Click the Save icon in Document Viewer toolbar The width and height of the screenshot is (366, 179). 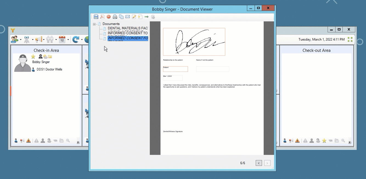coord(96,17)
